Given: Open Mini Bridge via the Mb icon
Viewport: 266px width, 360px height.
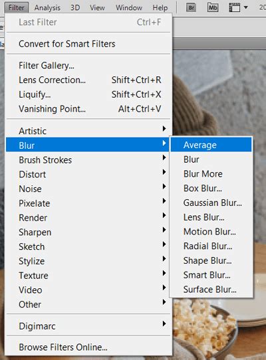Looking at the screenshot, I should pos(213,7).
